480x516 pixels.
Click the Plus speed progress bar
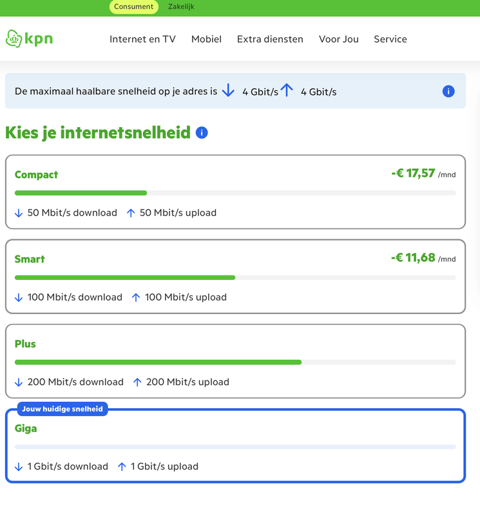tap(235, 362)
